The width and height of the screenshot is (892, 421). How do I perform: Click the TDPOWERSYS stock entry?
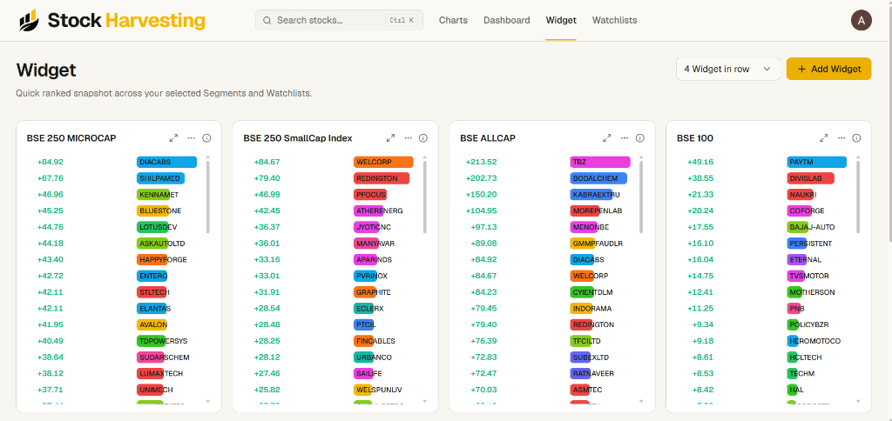click(x=162, y=342)
